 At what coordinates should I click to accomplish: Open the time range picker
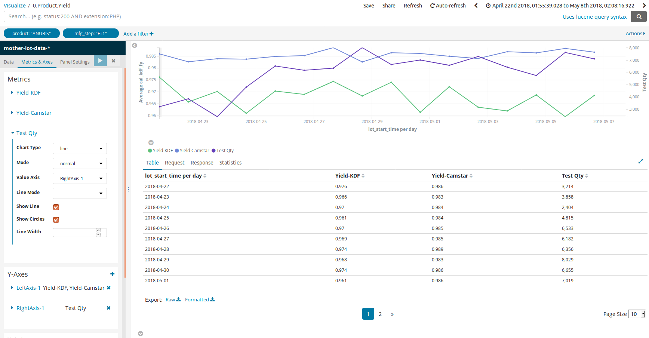pyautogui.click(x=560, y=6)
